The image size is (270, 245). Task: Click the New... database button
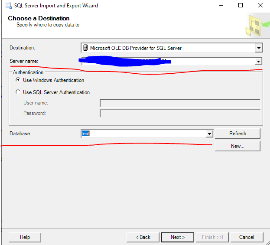tap(237, 146)
